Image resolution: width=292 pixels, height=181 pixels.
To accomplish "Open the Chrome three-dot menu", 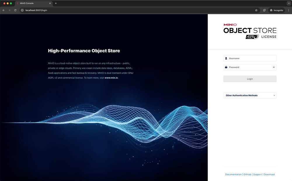I will tap(289, 10).
